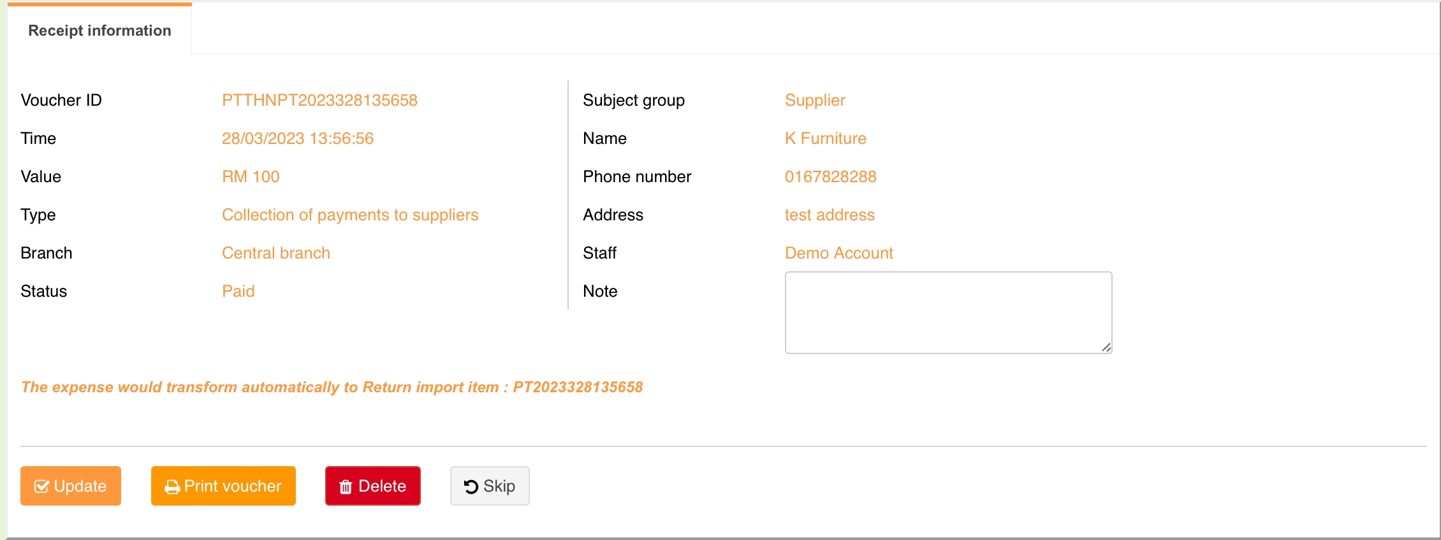This screenshot has width=1441, height=540.
Task: Click the Demo Account staff name
Action: (838, 253)
